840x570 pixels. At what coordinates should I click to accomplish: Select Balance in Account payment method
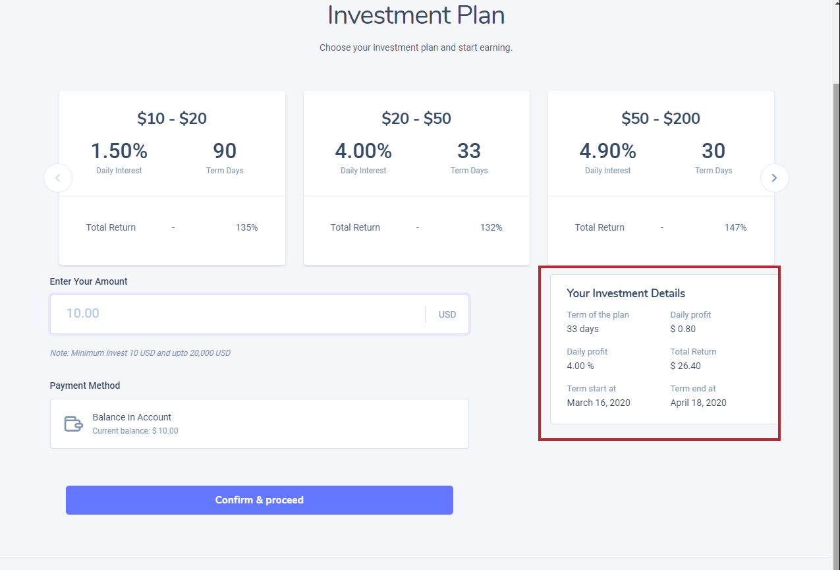(259, 424)
